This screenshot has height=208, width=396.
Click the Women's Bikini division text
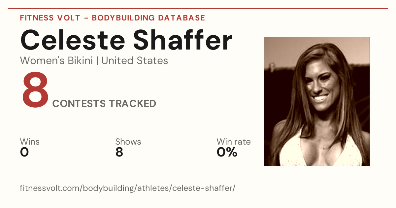point(56,61)
